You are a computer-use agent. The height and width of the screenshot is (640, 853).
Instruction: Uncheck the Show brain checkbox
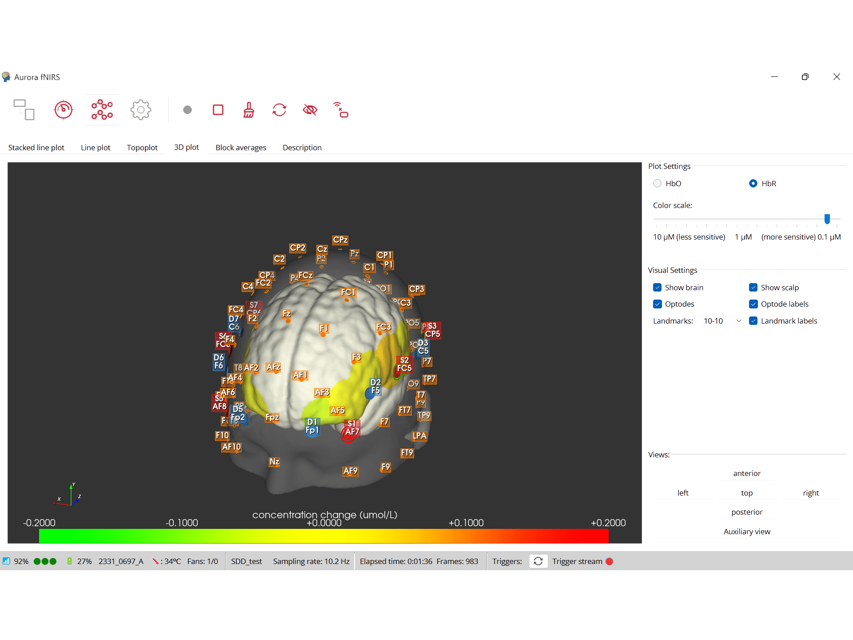pos(658,288)
